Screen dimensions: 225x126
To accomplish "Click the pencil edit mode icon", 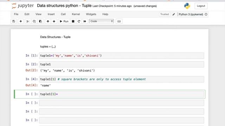I will 174,14.
